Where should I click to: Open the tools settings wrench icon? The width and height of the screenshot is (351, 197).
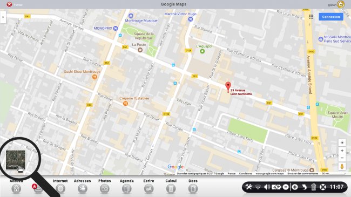pyautogui.click(x=249, y=187)
